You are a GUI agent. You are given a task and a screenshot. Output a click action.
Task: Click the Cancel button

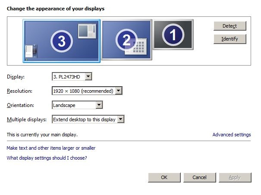tap(200, 177)
